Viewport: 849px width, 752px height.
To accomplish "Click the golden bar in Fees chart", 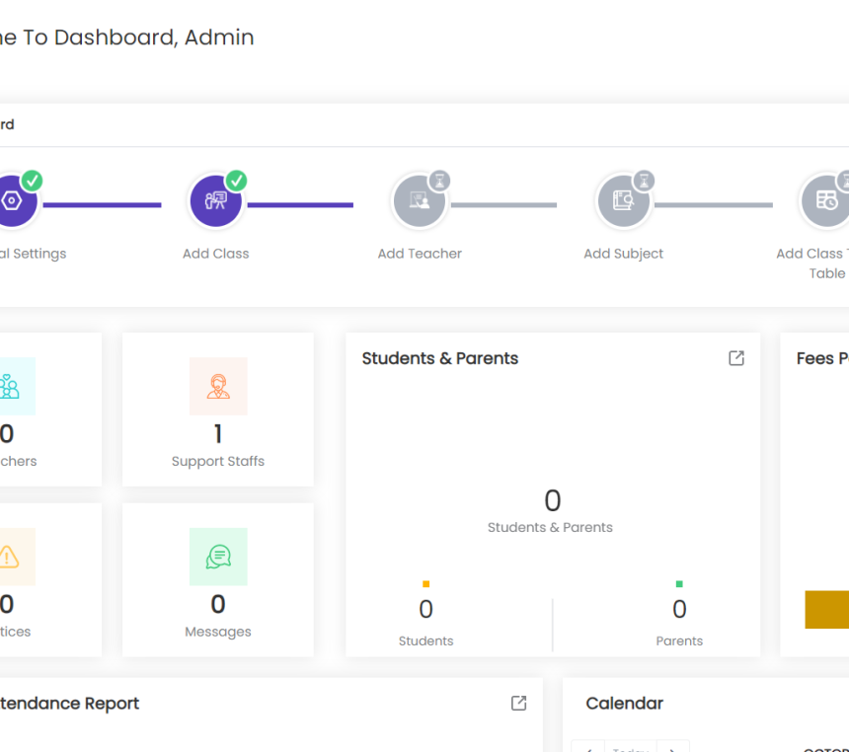I will point(827,609).
